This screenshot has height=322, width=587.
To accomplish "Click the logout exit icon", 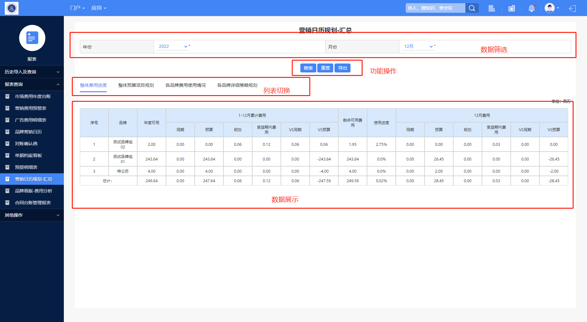I will click(572, 9).
